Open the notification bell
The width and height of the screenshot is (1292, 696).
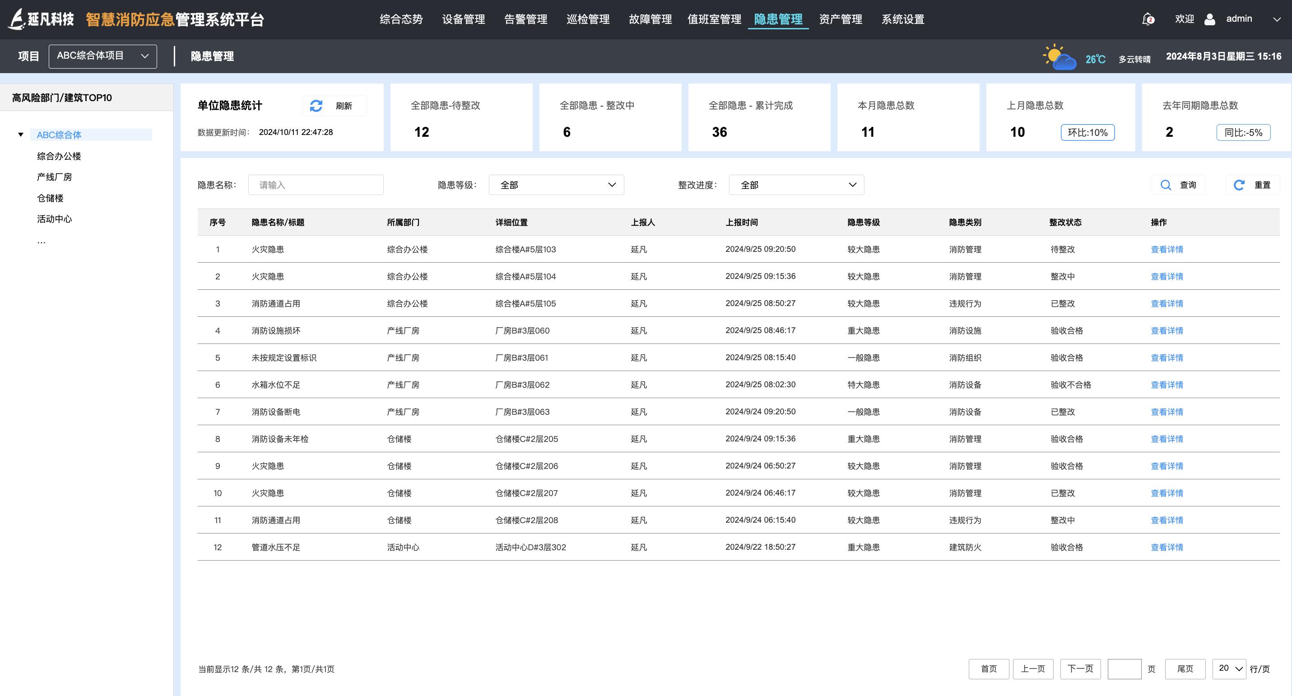pos(1148,19)
